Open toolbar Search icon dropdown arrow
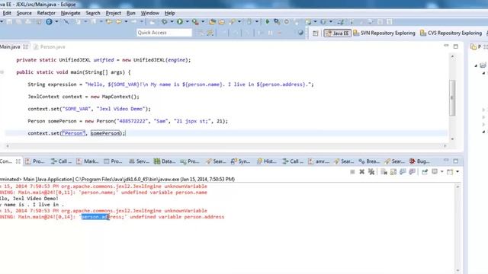This screenshot has width=488, height=274. 239,22
